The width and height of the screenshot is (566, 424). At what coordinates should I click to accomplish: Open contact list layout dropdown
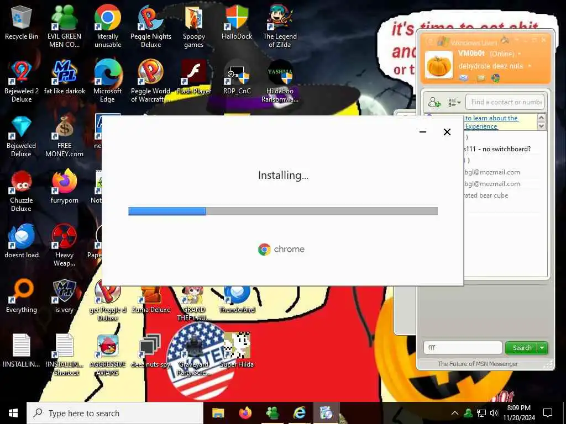(454, 102)
